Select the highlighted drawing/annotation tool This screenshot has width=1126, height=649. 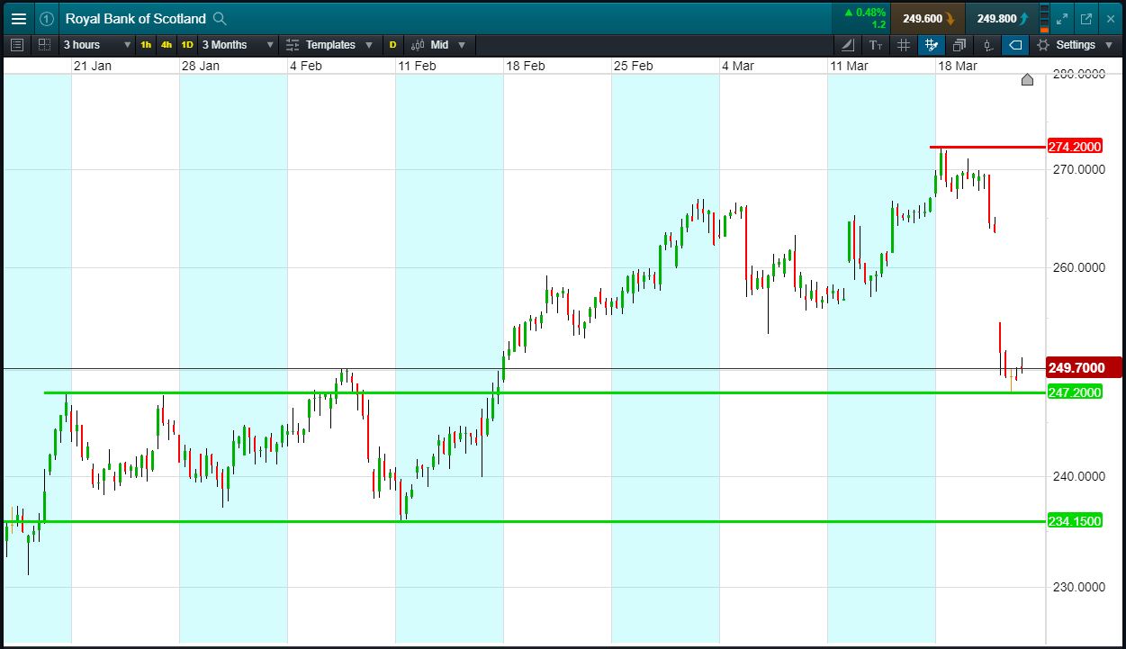coord(932,44)
